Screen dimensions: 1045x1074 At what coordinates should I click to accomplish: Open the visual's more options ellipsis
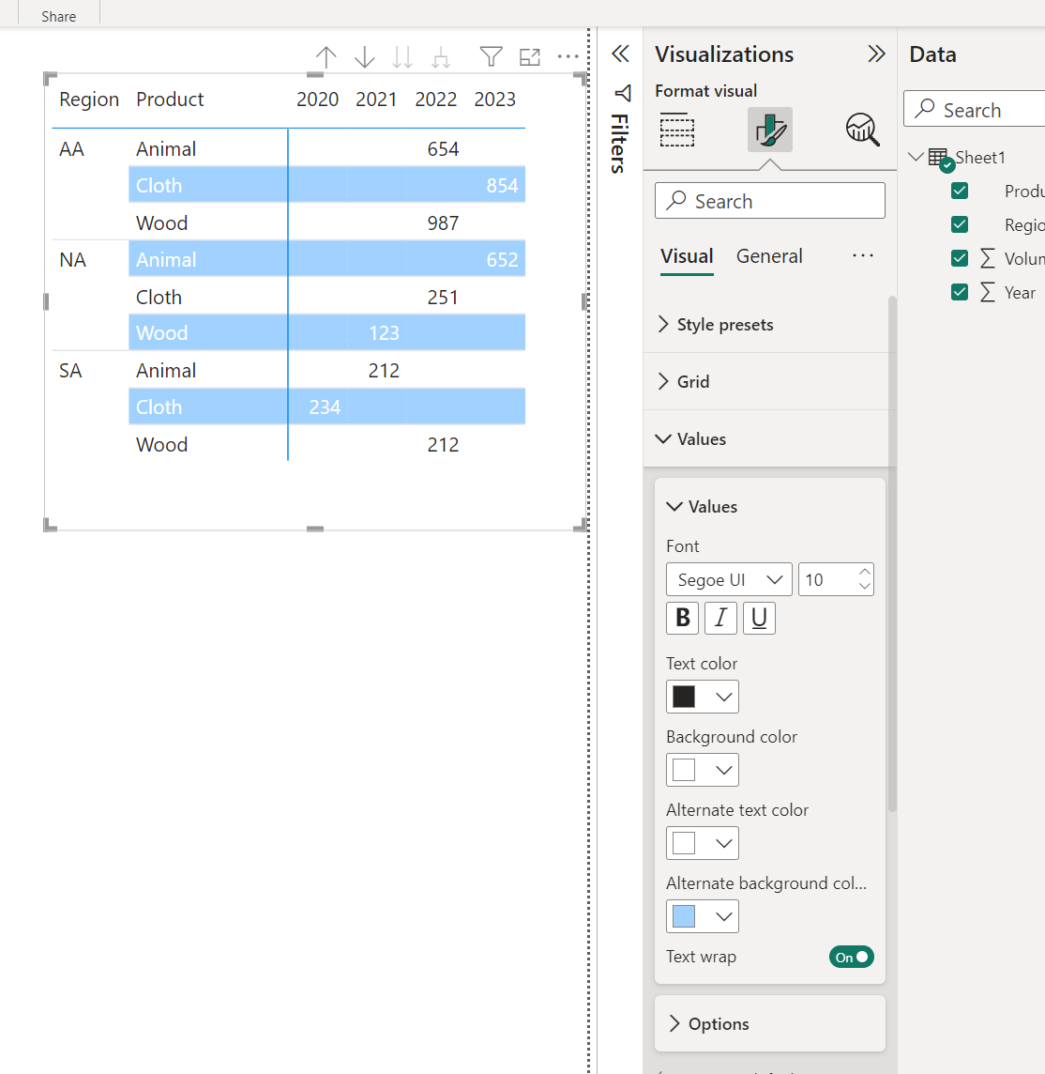[x=568, y=56]
